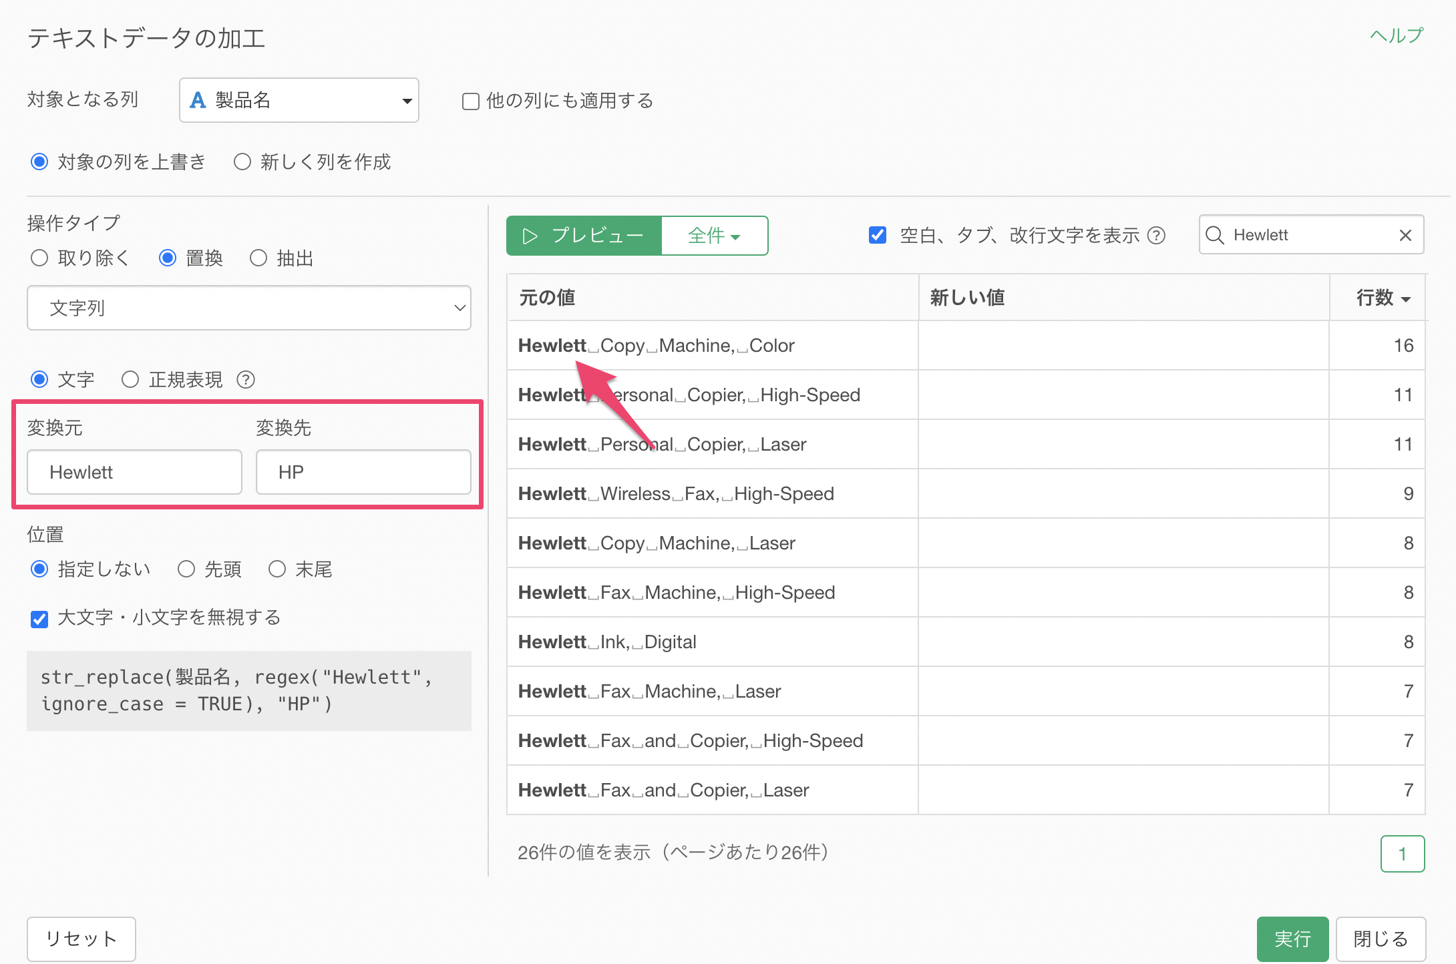Select row Hewlett Personal Copier, High-Speed

(966, 395)
